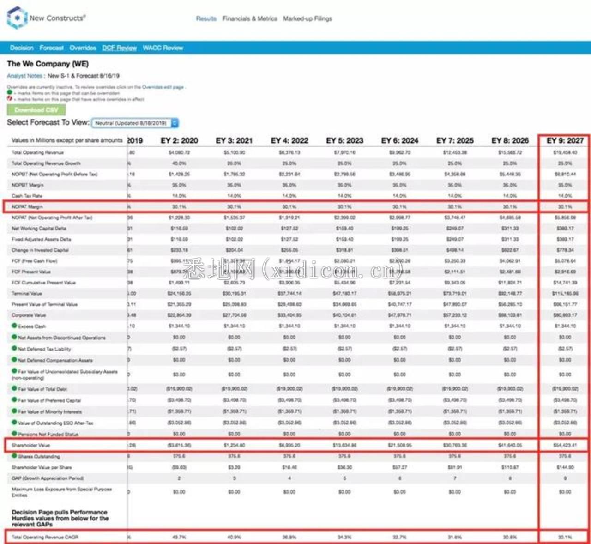591x544 pixels.
Task: Open the Decision tab
Action: pyautogui.click(x=22, y=48)
